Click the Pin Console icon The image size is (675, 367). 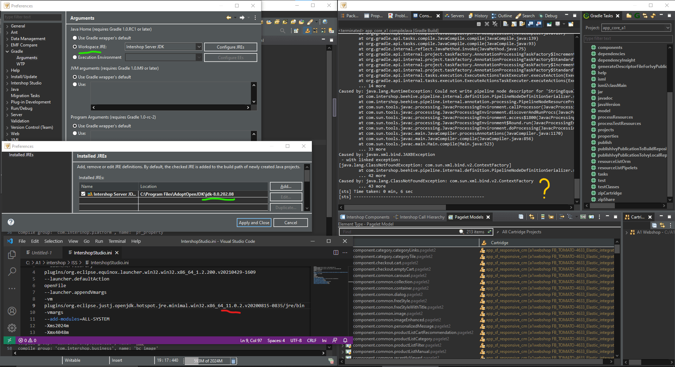coord(549,24)
